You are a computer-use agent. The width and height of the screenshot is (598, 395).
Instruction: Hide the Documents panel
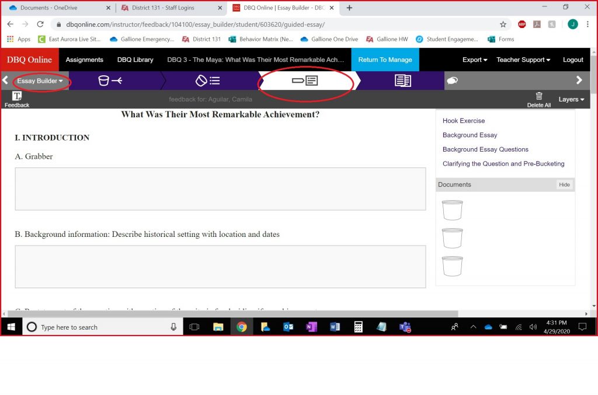click(x=564, y=184)
